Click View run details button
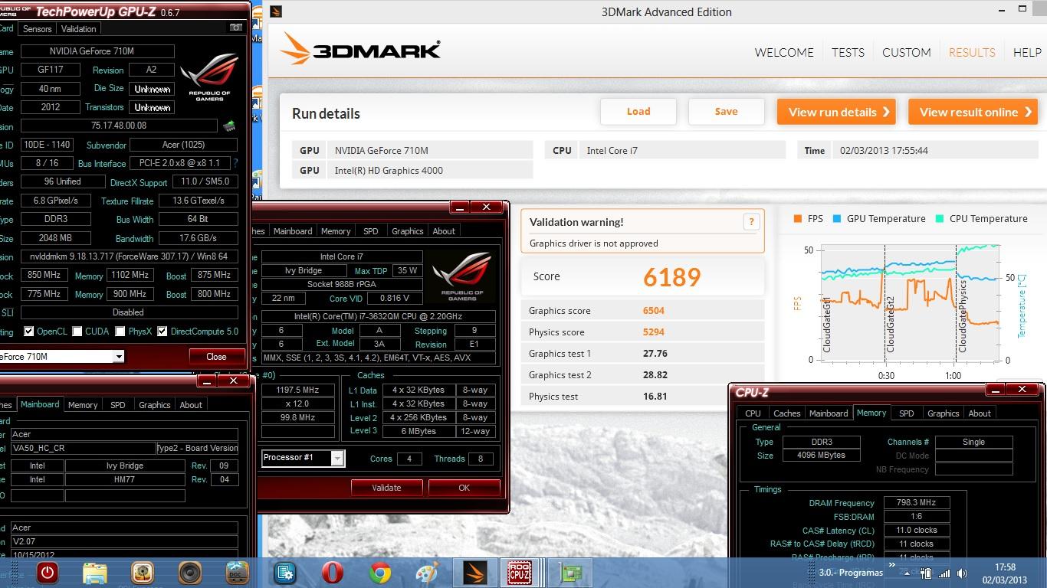This screenshot has width=1047, height=588. point(838,112)
